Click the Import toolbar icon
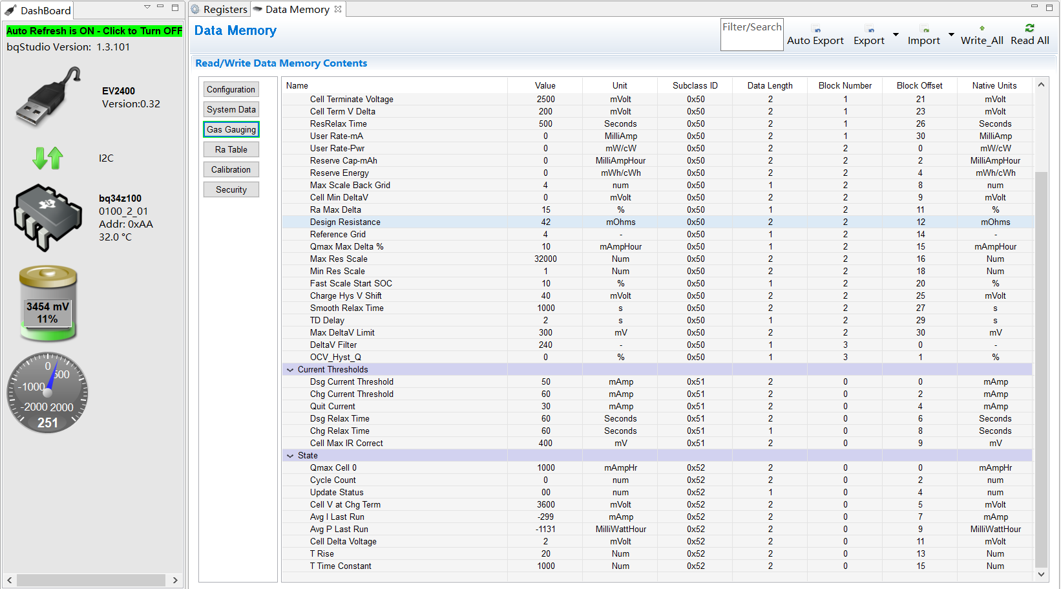Image resolution: width=1061 pixels, height=589 pixels. click(925, 29)
